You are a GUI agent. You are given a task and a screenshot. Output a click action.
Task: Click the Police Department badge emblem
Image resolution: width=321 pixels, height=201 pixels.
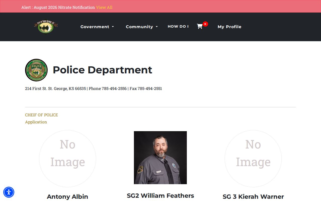[36, 70]
